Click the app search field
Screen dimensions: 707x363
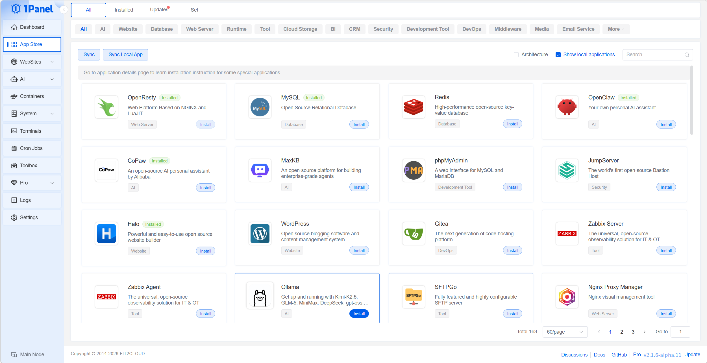657,55
